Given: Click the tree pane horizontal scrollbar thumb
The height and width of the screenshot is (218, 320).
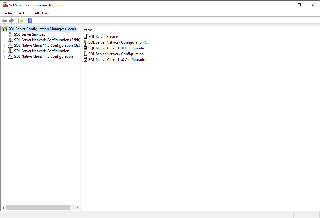Looking at the screenshot, I should [38, 208].
